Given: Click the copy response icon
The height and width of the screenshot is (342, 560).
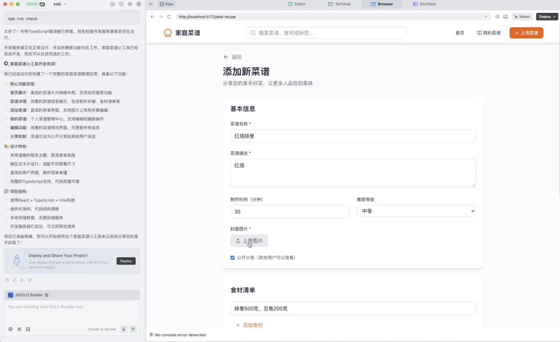Looking at the screenshot, I should (x=7, y=280).
